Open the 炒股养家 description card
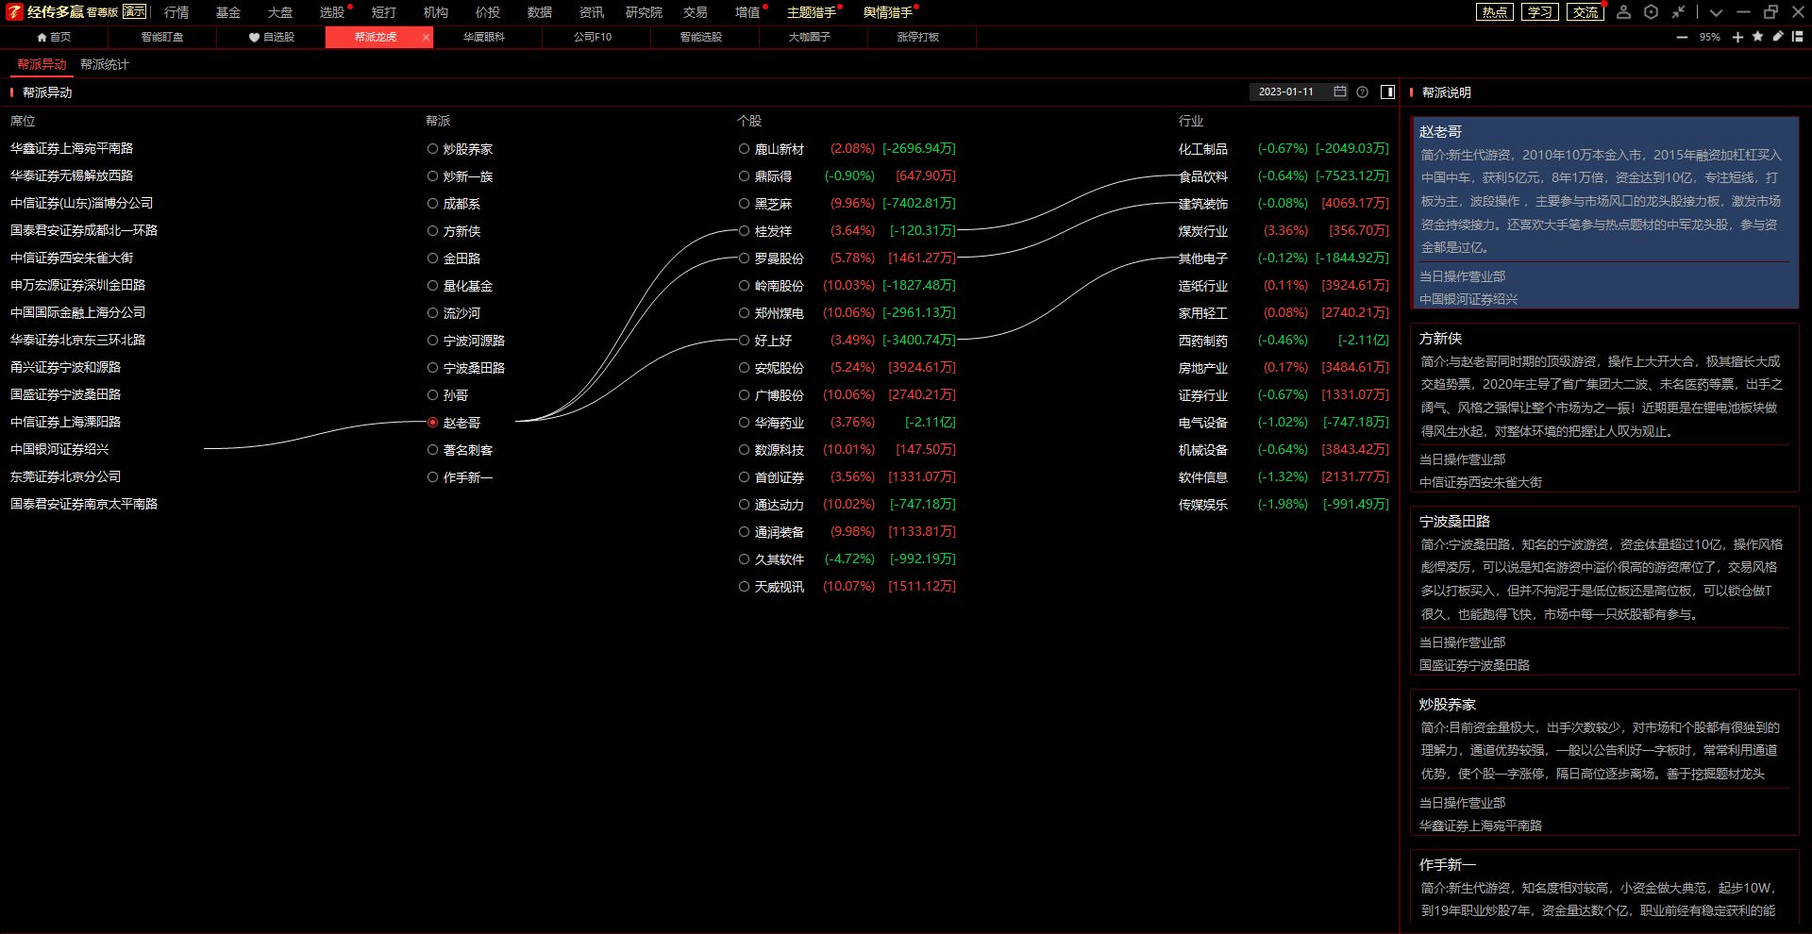1812x934 pixels. (1604, 762)
